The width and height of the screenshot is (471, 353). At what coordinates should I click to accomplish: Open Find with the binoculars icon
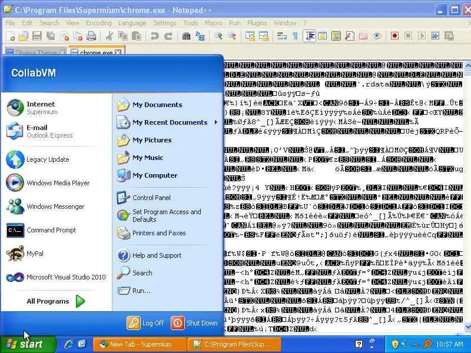tap(186, 36)
